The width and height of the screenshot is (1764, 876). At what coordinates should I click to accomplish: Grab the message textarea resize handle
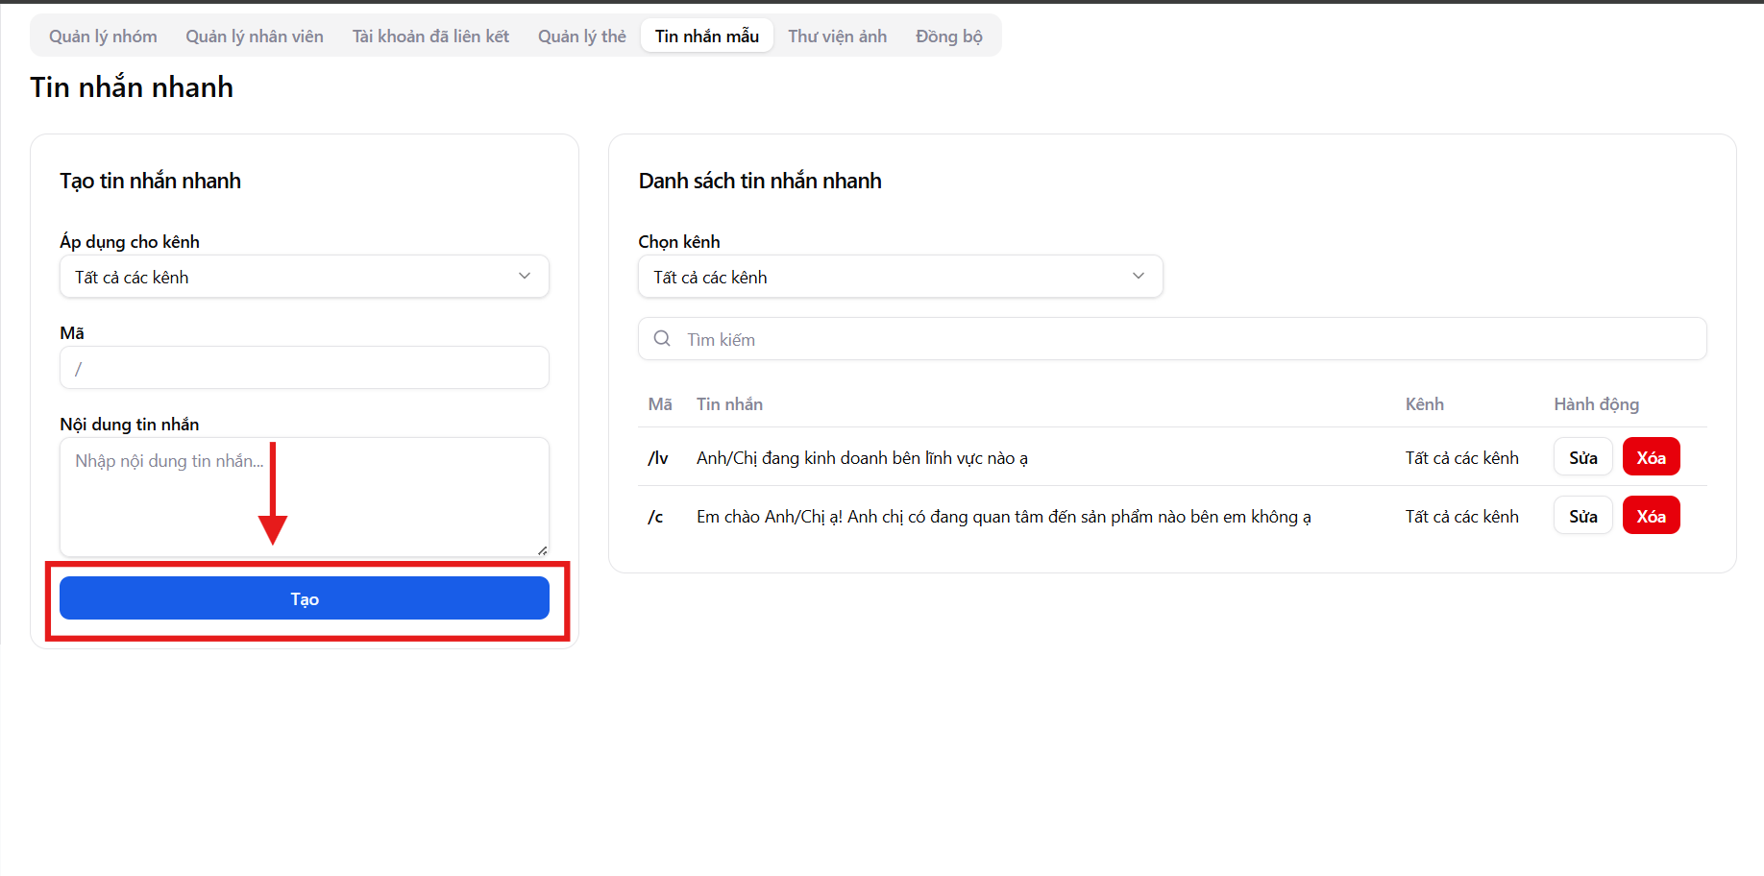click(x=543, y=550)
